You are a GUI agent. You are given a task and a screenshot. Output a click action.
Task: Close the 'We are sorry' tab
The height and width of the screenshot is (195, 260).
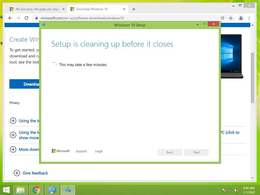pos(63,9)
